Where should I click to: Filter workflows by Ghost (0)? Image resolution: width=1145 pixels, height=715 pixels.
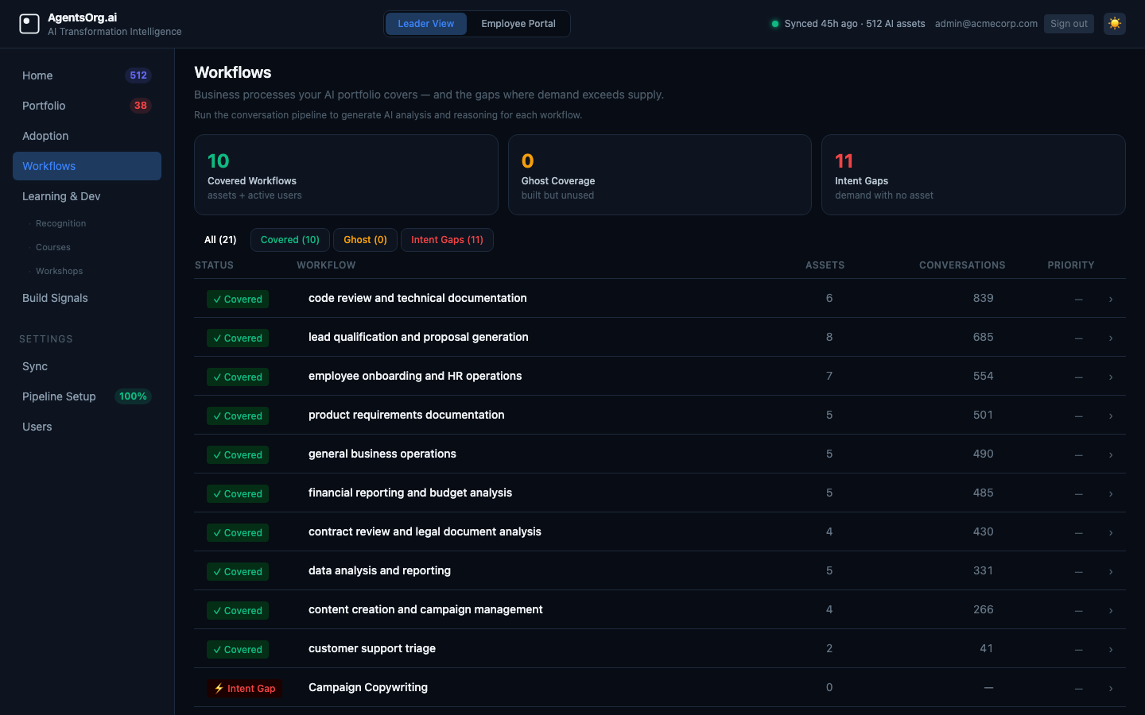[365, 240]
